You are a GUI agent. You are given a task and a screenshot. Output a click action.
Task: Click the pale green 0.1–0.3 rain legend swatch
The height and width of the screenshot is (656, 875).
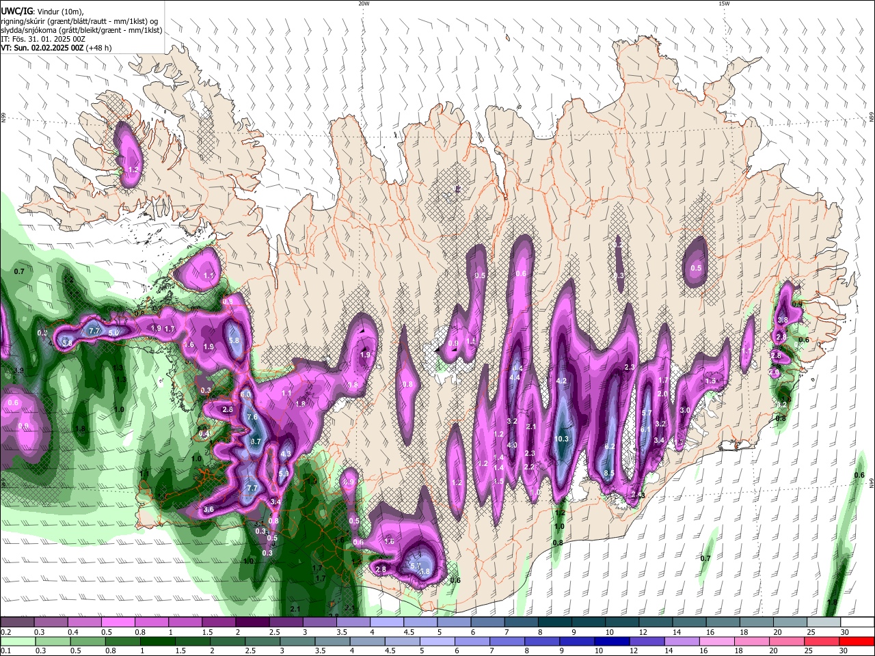(18, 641)
